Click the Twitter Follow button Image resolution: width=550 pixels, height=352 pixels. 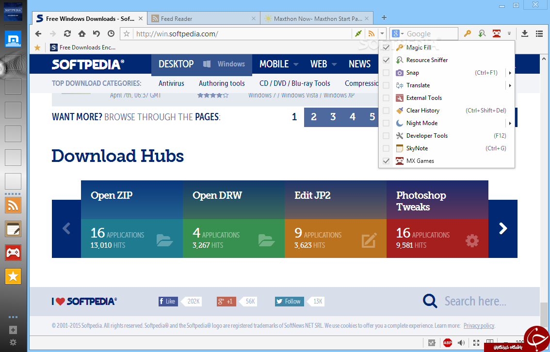point(290,301)
